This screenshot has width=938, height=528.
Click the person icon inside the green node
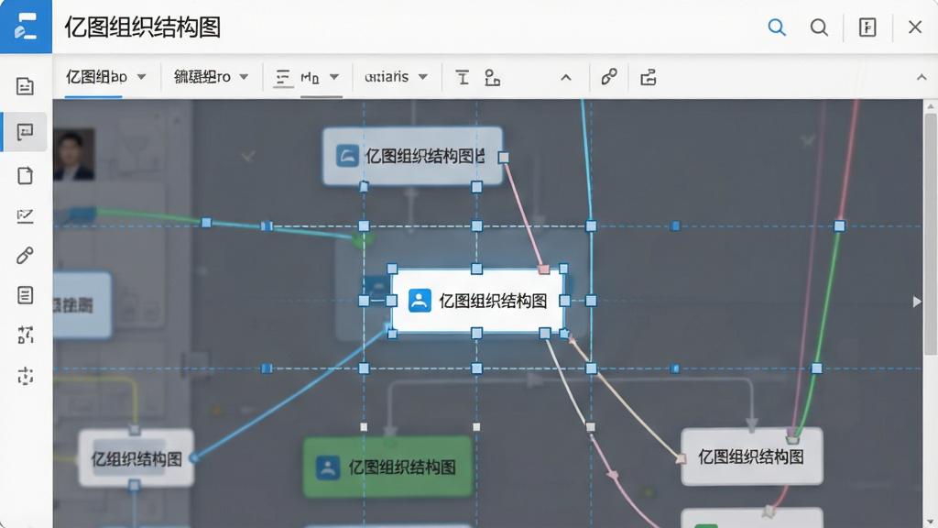click(328, 467)
